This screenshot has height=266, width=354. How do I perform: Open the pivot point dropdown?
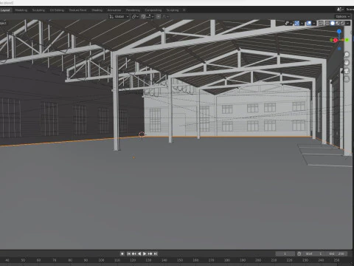135,16
